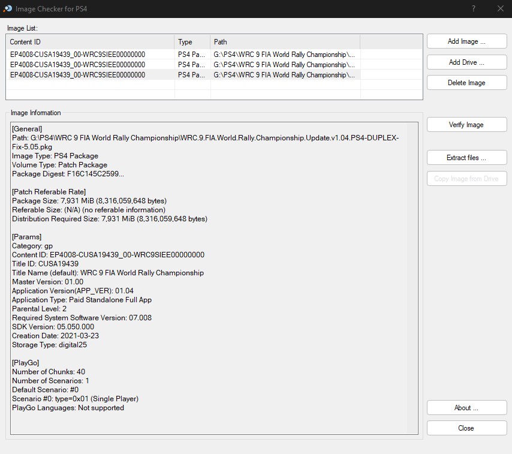Click the '[General]' section heading text

coord(27,129)
